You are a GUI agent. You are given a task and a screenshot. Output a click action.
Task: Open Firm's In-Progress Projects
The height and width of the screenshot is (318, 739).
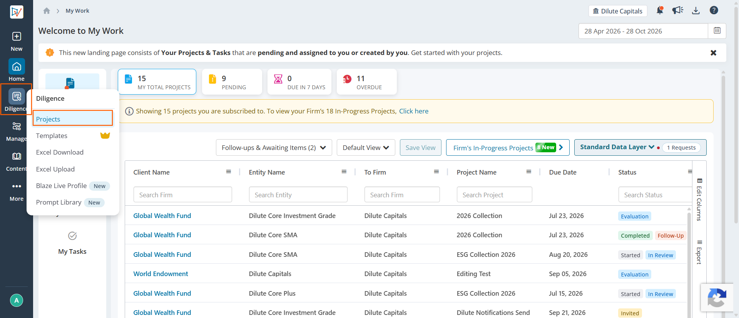pos(508,148)
